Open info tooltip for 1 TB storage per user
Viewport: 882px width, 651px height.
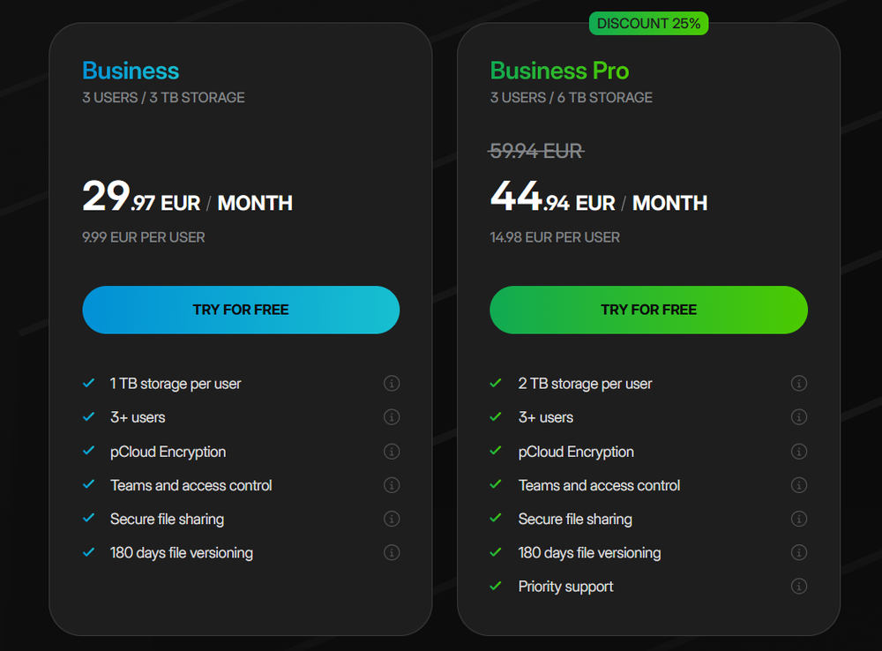(x=392, y=383)
